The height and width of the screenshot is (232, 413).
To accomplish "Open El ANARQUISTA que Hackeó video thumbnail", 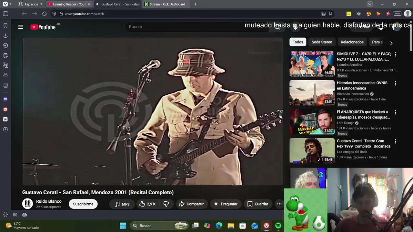I will (x=312, y=122).
